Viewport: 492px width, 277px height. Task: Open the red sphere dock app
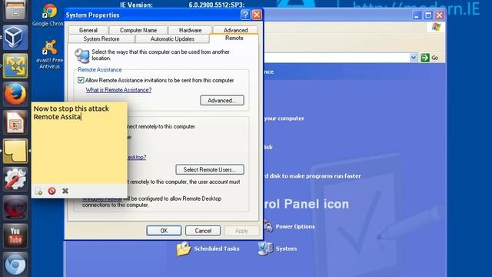15,208
